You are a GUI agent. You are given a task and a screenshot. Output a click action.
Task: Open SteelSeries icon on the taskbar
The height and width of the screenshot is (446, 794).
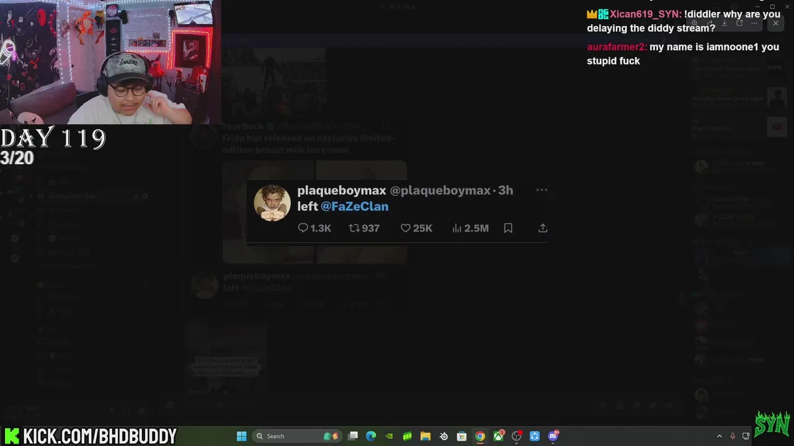pyautogui.click(x=444, y=436)
